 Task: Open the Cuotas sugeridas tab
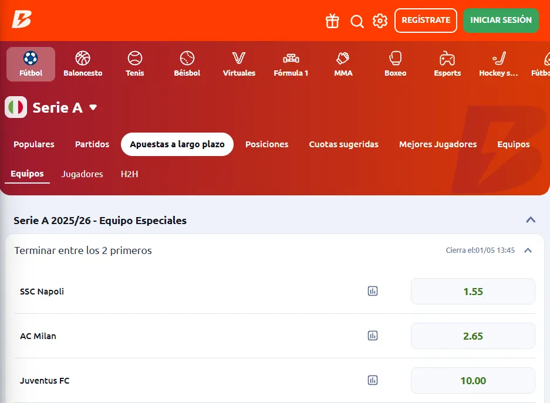coord(344,144)
